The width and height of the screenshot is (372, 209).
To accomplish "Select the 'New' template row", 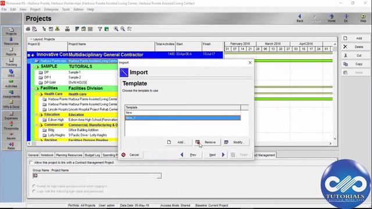I will coord(183,113).
